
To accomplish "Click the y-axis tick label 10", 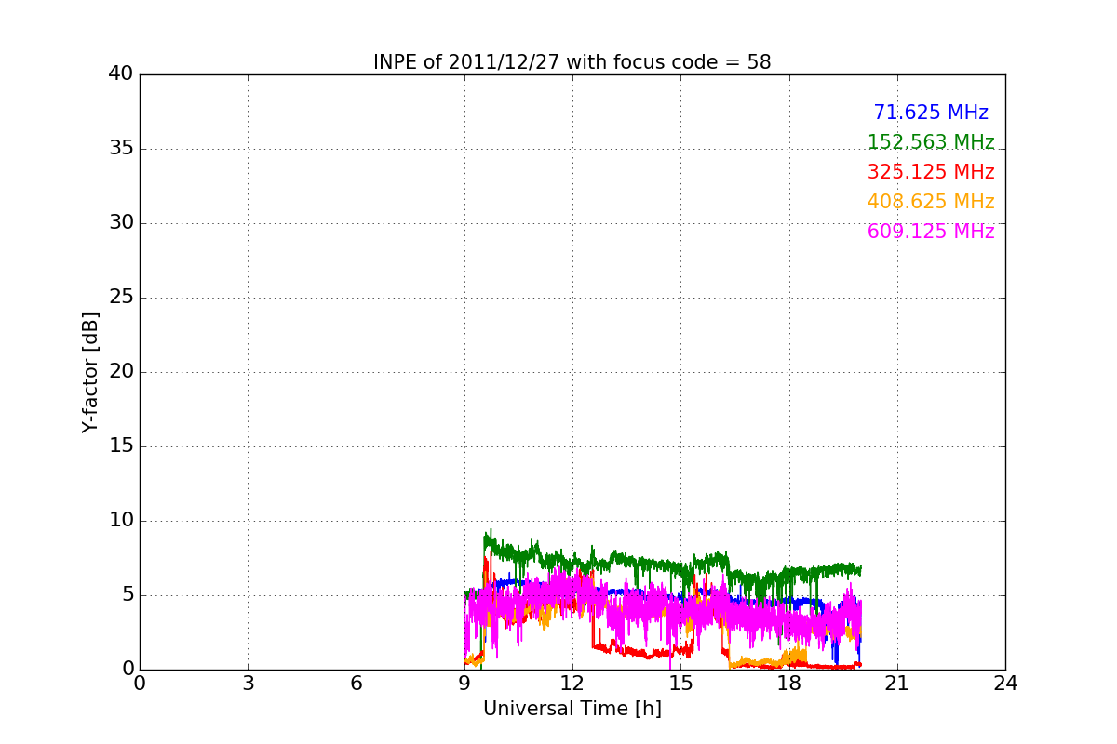I will click(x=121, y=521).
